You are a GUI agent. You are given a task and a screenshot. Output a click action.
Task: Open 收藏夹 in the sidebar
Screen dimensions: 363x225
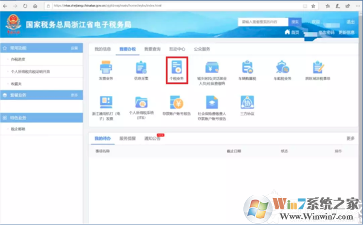click(x=16, y=84)
